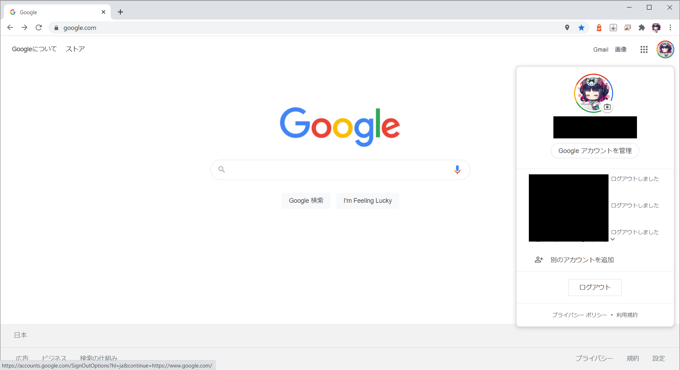Screen dimensions: 680x370
Task: Click Google アカウントを管理 button
Action: click(x=595, y=151)
